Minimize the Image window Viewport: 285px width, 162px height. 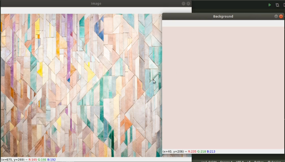click(183, 3)
